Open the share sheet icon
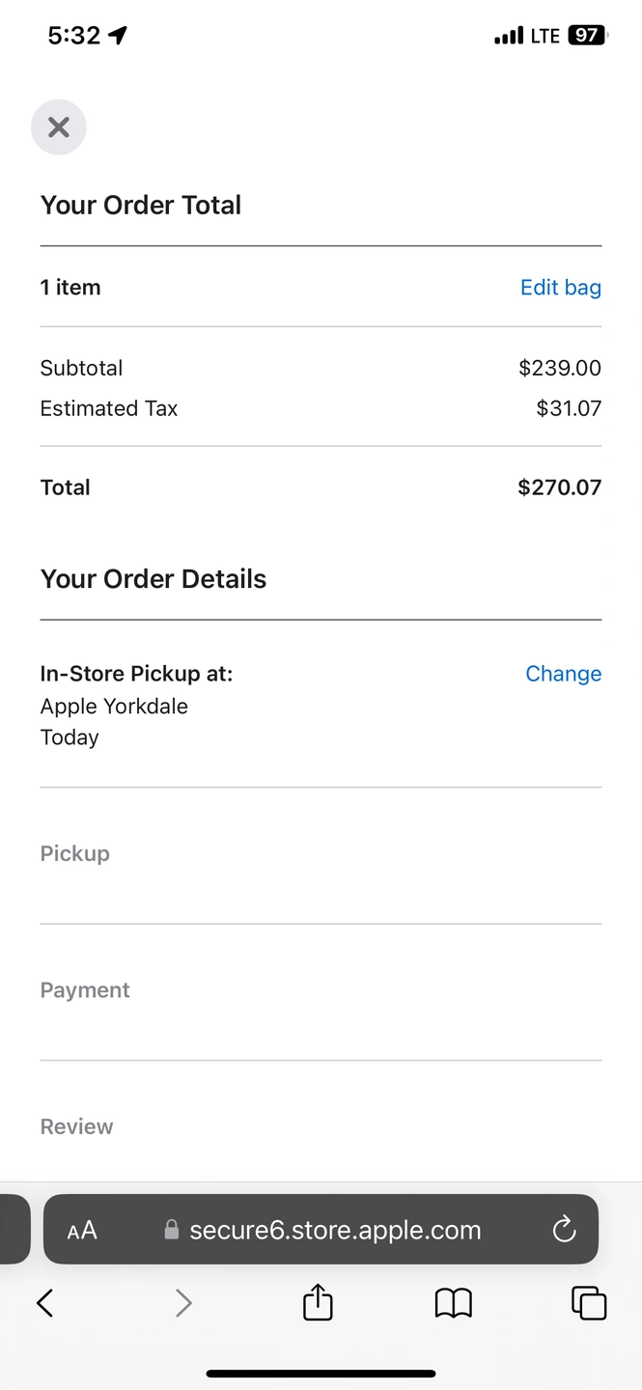 pyautogui.click(x=318, y=1304)
